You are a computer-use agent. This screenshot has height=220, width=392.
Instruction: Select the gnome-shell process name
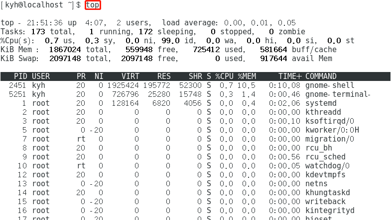click(330, 85)
